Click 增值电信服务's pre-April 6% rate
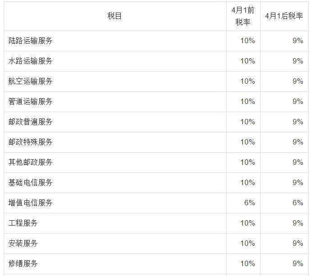Image resolution: width=311 pixels, height=276 pixels. point(249,203)
